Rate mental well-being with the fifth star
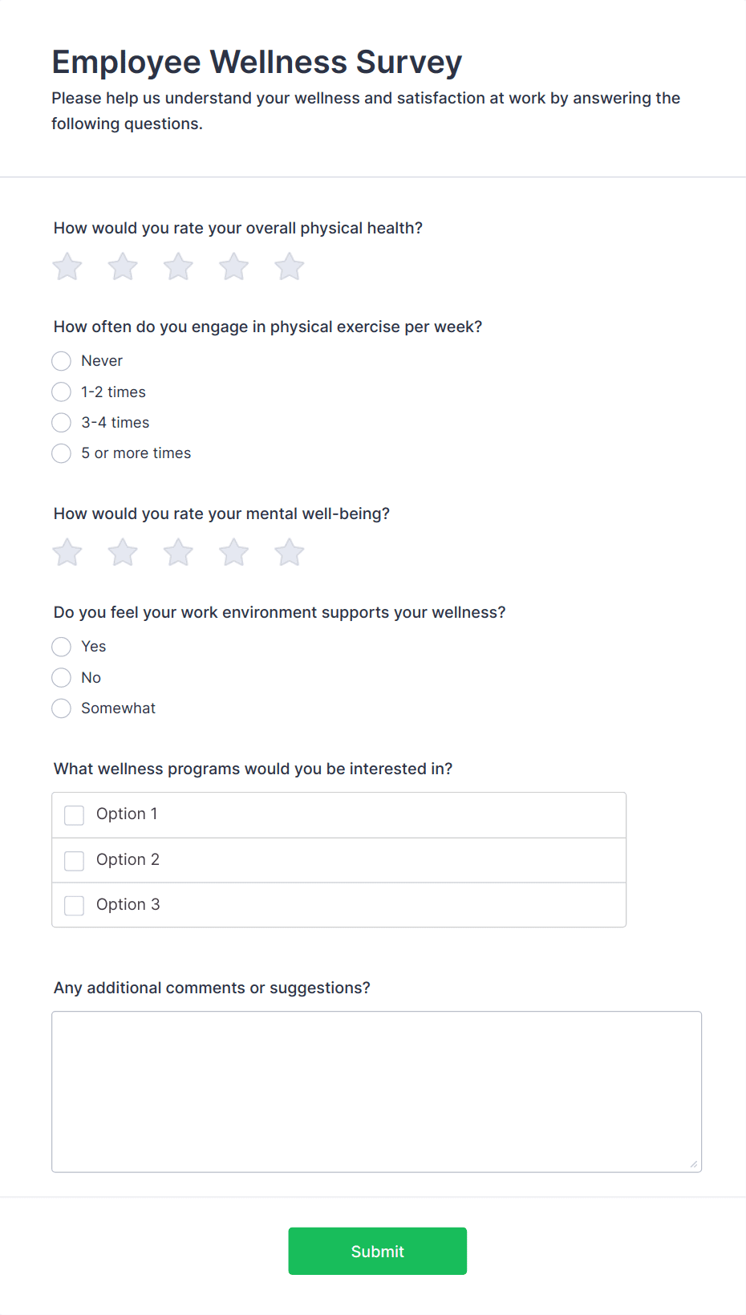Screen dimensions: 746x1315 pos(290,552)
